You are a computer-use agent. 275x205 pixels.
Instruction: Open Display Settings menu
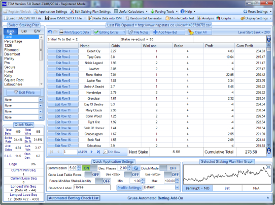point(256,18)
